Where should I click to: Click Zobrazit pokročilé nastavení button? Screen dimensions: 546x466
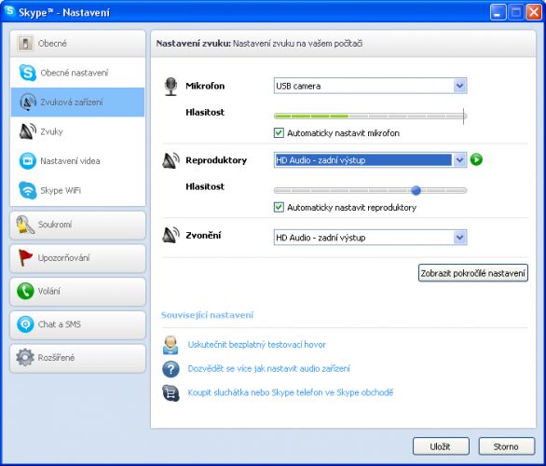(473, 273)
